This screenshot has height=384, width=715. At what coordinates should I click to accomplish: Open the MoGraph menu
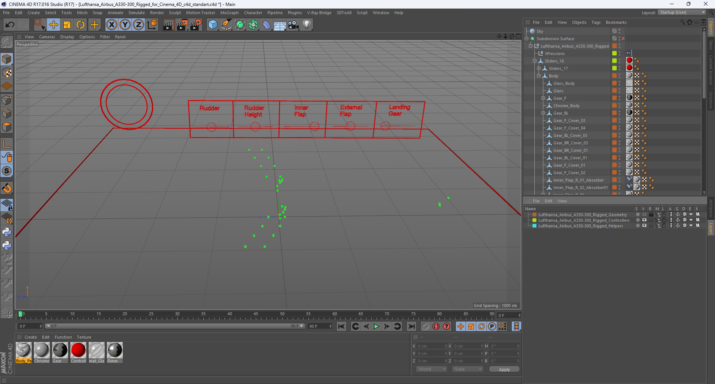pos(229,13)
